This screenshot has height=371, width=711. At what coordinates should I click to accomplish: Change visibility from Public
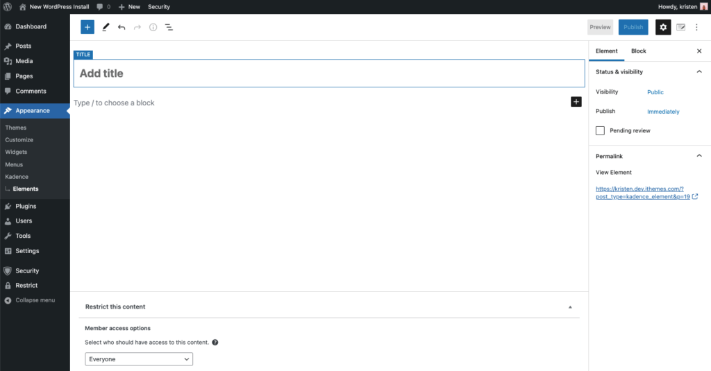[x=655, y=92]
